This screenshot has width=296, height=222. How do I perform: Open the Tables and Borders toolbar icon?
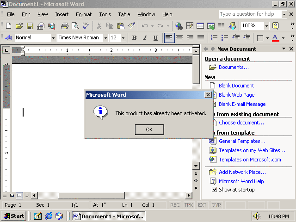coord(190,26)
